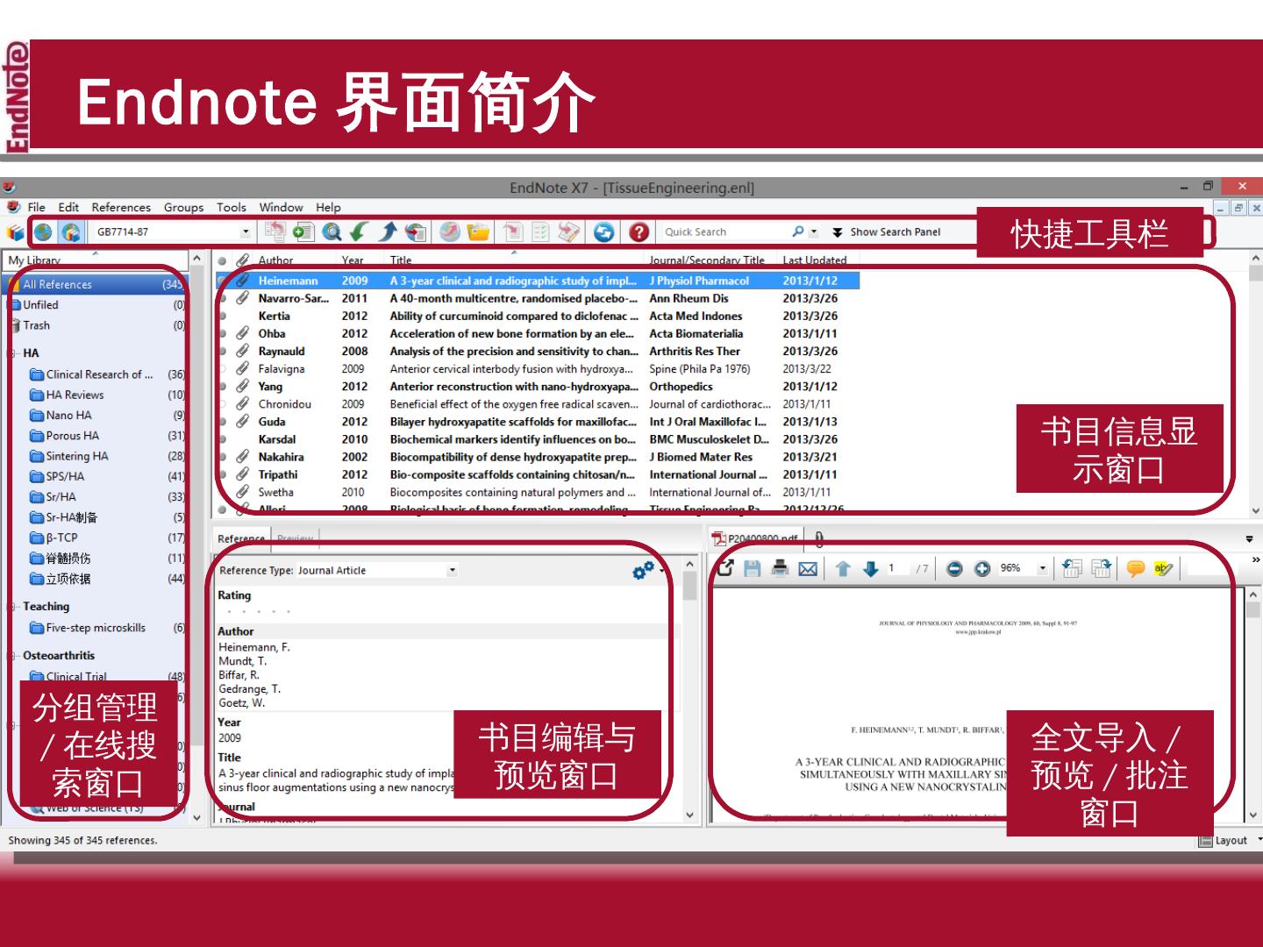Collapse the Osteoarthritis group set

tap(13, 655)
